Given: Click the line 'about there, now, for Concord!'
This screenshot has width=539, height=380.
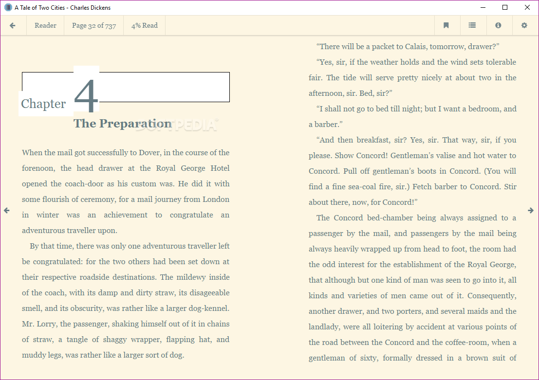Looking at the screenshot, I should pos(363,202).
